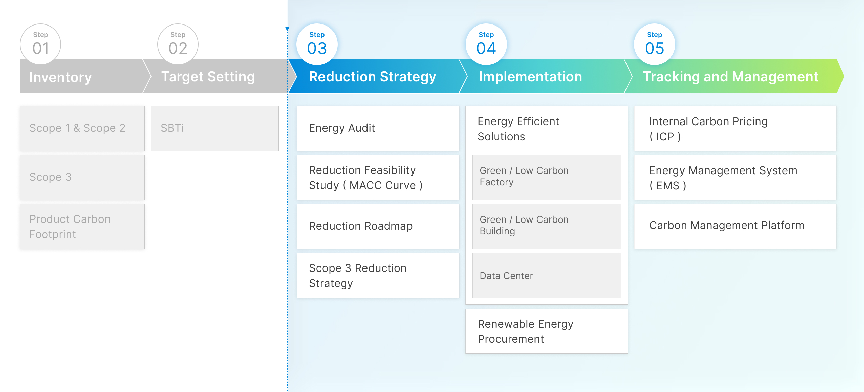
Task: Select the Implementation arrow banner
Action: (531, 77)
